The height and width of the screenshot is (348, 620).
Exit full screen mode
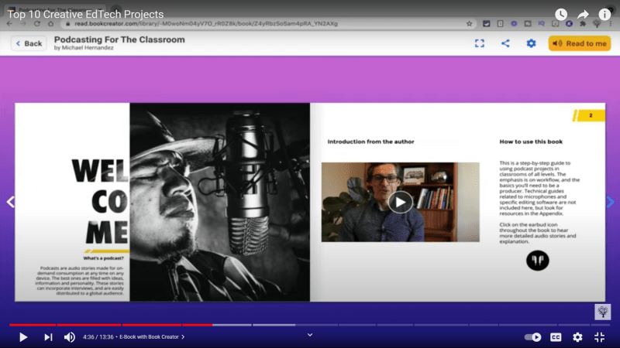click(x=599, y=337)
